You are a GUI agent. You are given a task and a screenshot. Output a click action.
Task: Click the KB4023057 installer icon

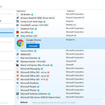point(18,54)
